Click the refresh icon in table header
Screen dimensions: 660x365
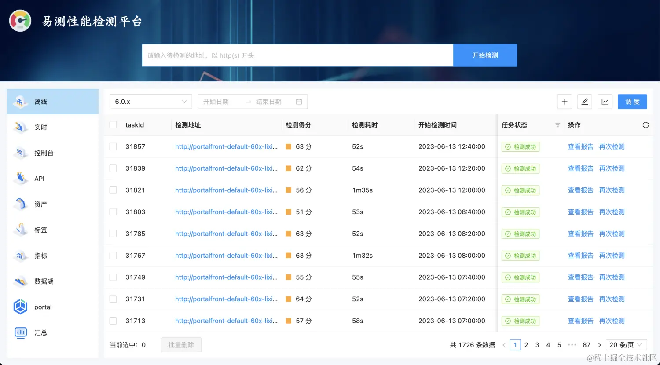pyautogui.click(x=645, y=125)
